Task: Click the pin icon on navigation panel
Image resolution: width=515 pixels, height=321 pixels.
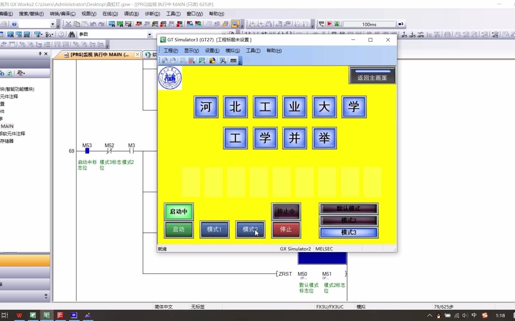Action: click(40, 53)
